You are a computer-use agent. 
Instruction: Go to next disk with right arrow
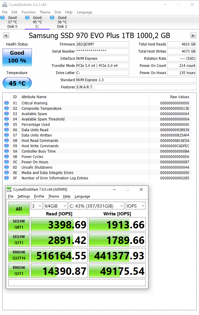(193, 36)
